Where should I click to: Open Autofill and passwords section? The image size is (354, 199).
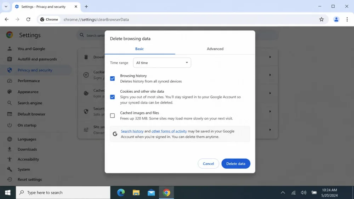tap(37, 59)
